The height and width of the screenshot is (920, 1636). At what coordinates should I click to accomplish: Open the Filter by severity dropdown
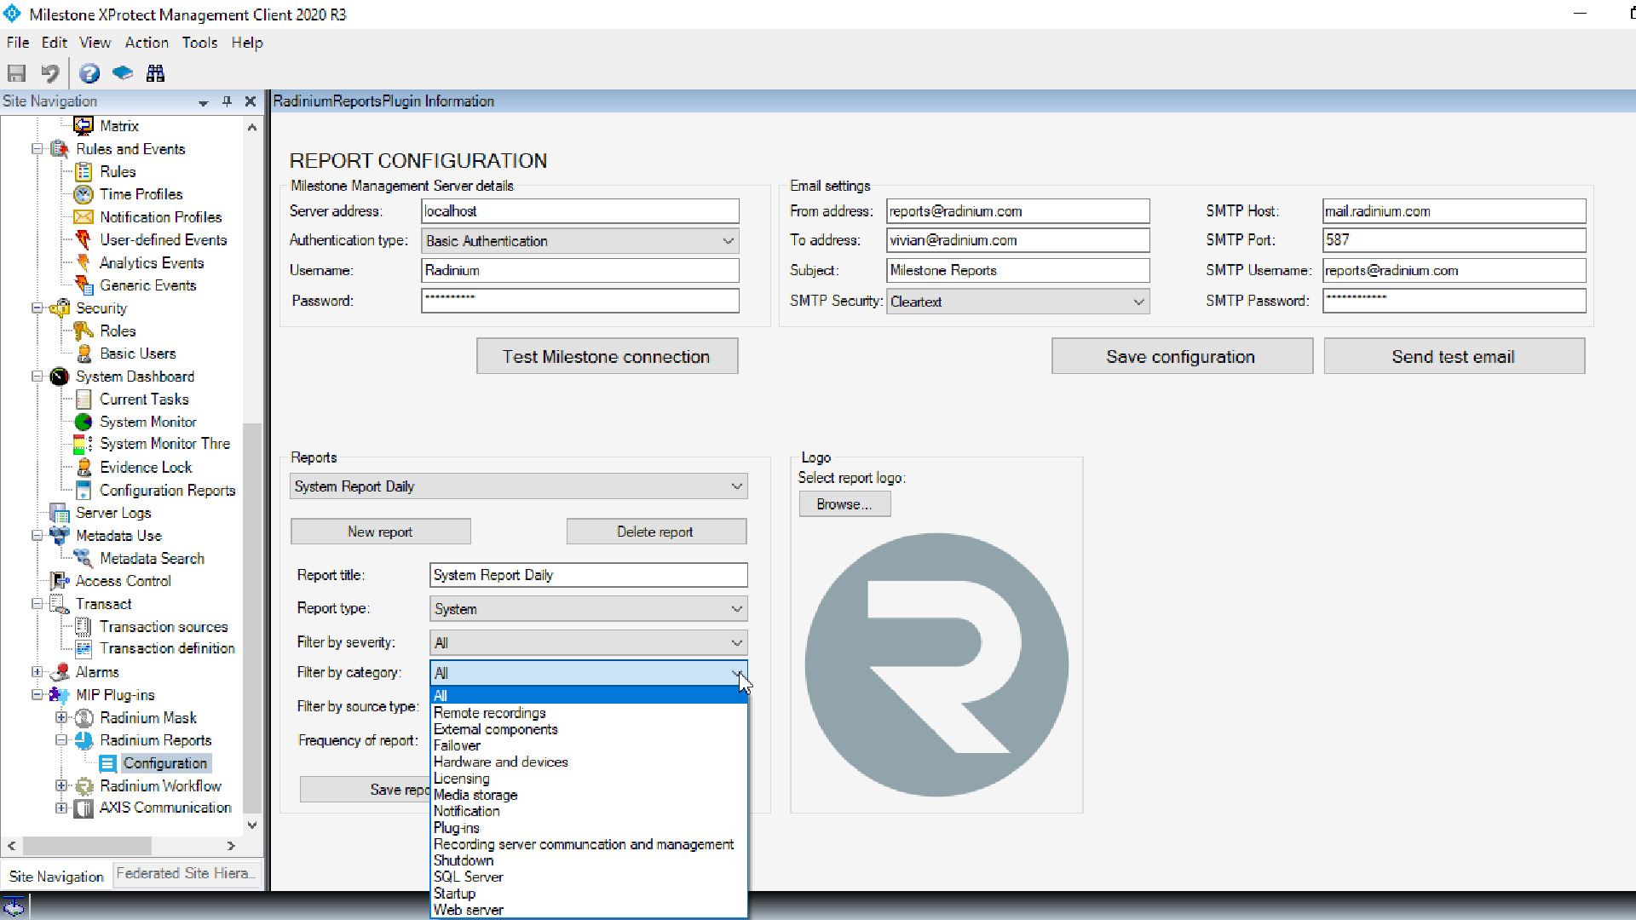[589, 643]
